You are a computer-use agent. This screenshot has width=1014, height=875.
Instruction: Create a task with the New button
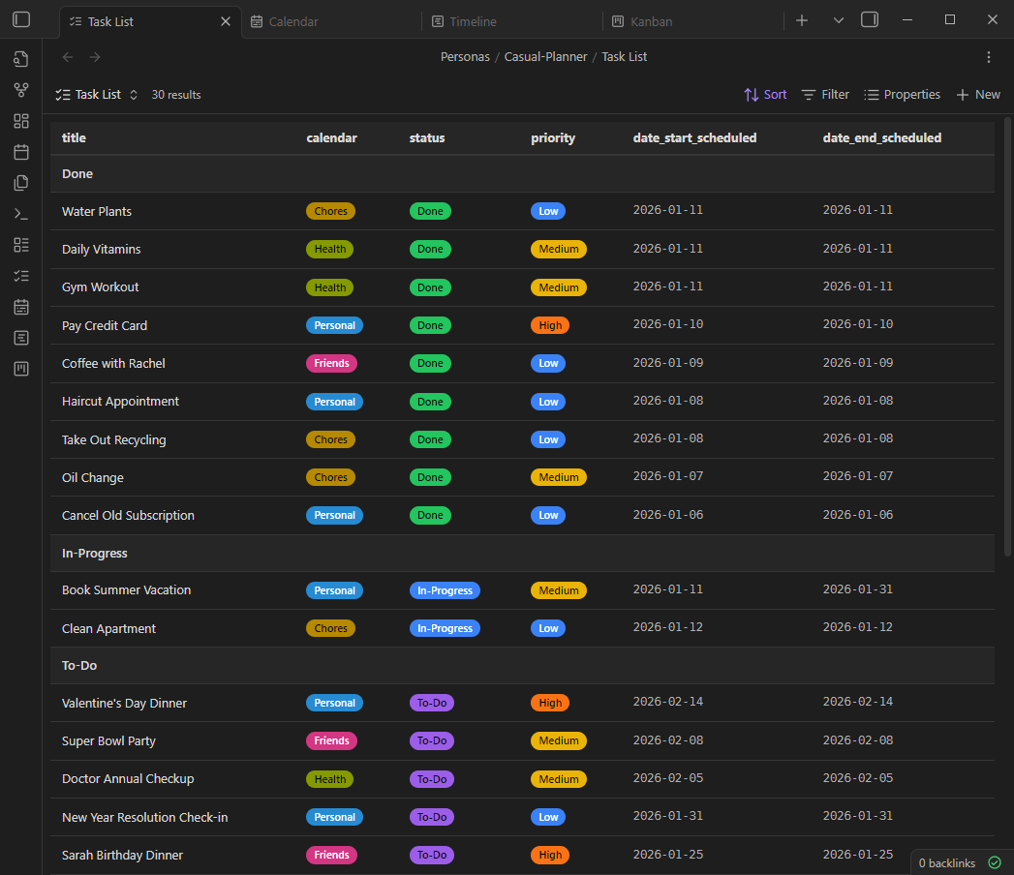click(x=977, y=94)
